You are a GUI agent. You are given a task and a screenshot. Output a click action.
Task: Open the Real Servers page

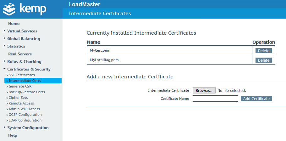pos(20,54)
